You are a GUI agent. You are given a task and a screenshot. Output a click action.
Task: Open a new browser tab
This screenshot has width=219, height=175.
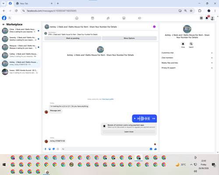58,3
